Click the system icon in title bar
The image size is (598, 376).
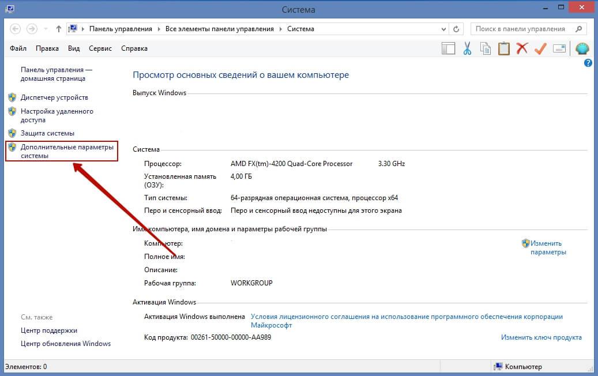[x=10, y=9]
